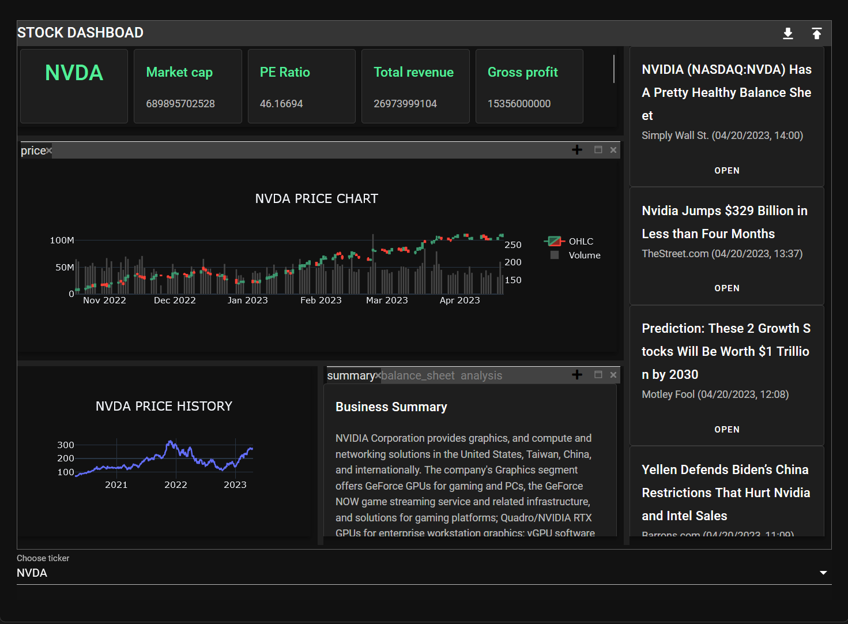This screenshot has height=624, width=848.
Task: Select the summary tab
Action: (x=350, y=375)
